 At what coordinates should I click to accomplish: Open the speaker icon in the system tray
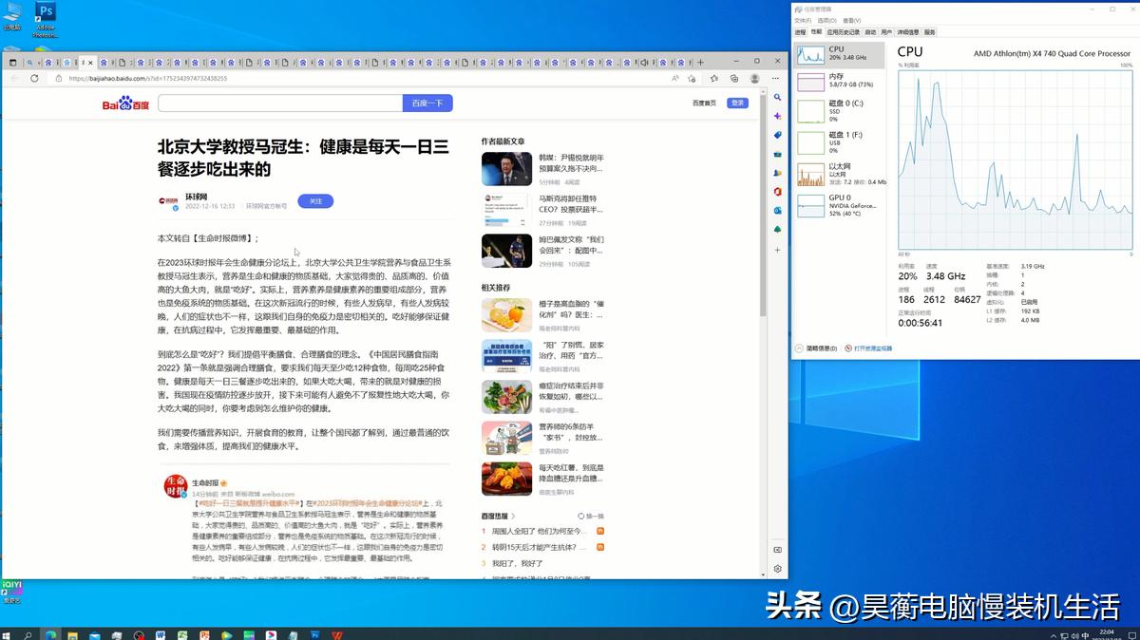pyautogui.click(x=1075, y=635)
